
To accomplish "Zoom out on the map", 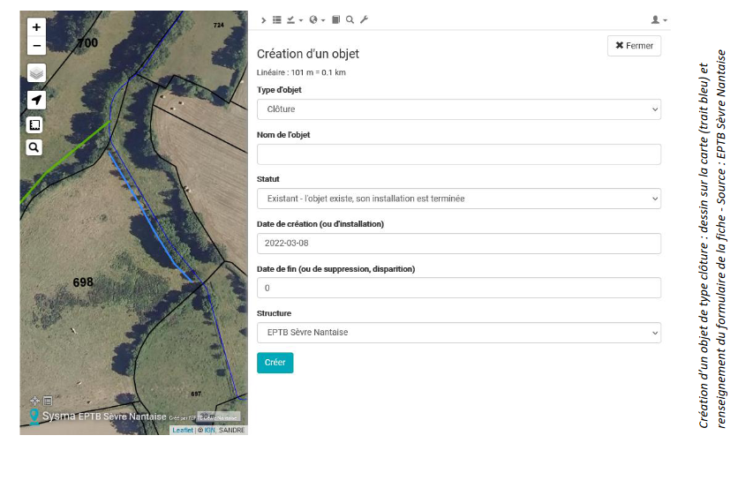I will tap(36, 46).
